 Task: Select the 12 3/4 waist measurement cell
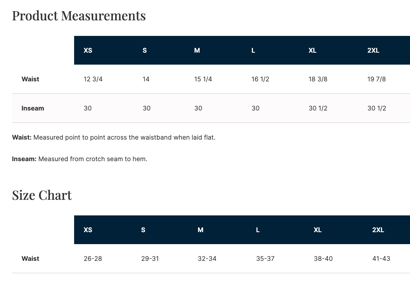point(93,79)
